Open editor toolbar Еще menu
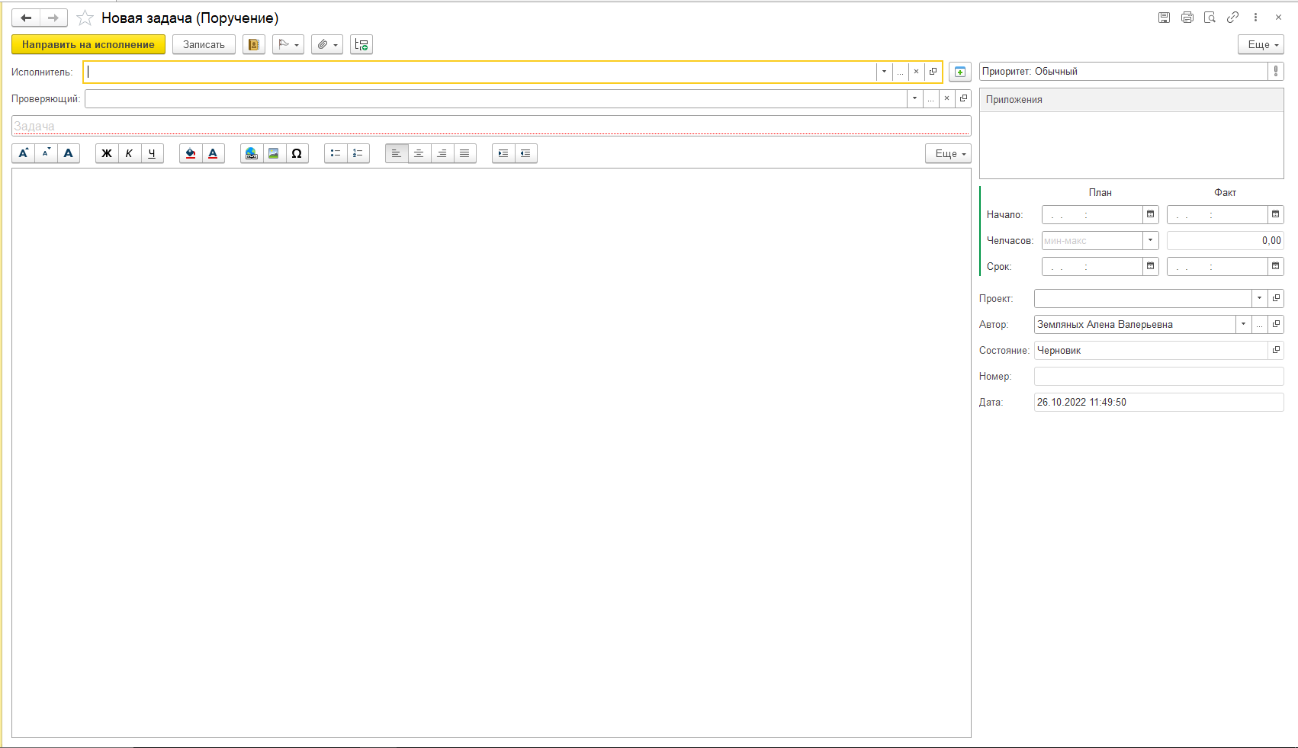This screenshot has height=748, width=1298. 949,153
